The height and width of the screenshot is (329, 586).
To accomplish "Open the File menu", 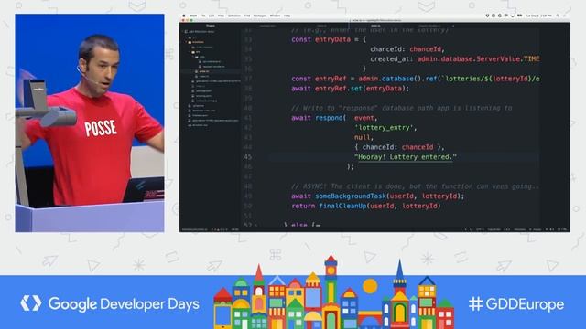I will (203, 16).
